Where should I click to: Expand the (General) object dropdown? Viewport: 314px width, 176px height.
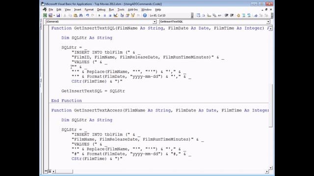155,22
